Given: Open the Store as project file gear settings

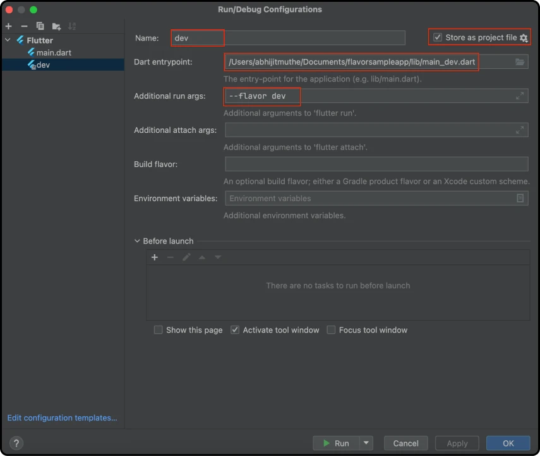Looking at the screenshot, I should pos(524,38).
